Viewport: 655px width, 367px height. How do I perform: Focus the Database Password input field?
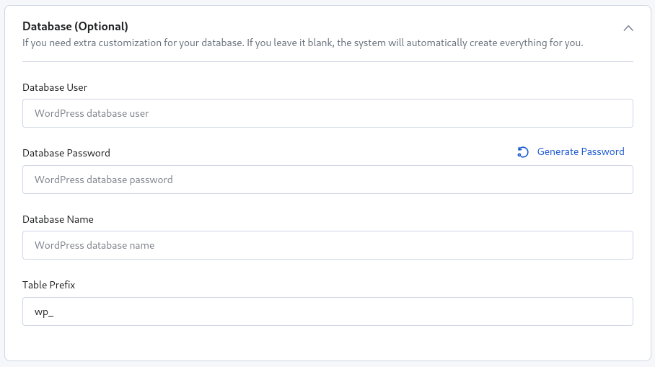(327, 180)
